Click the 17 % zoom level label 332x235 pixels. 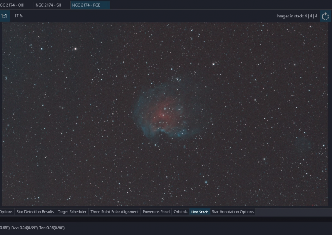(x=19, y=16)
